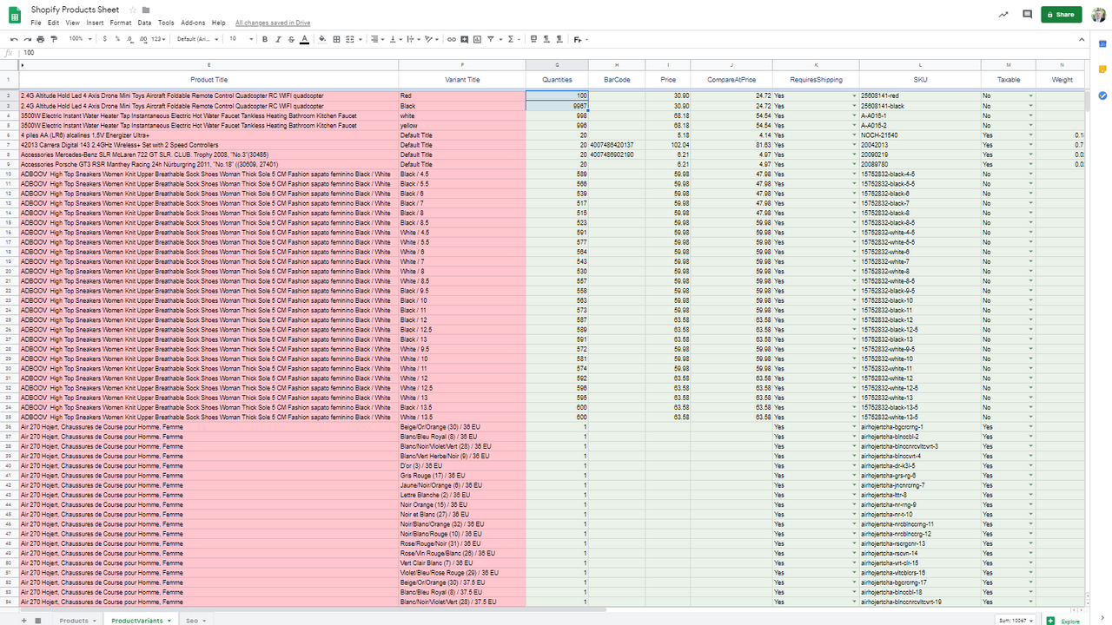Screen dimensions: 1112x625
Task: Select the 'Product Title' header cell
Action: pyautogui.click(x=208, y=79)
